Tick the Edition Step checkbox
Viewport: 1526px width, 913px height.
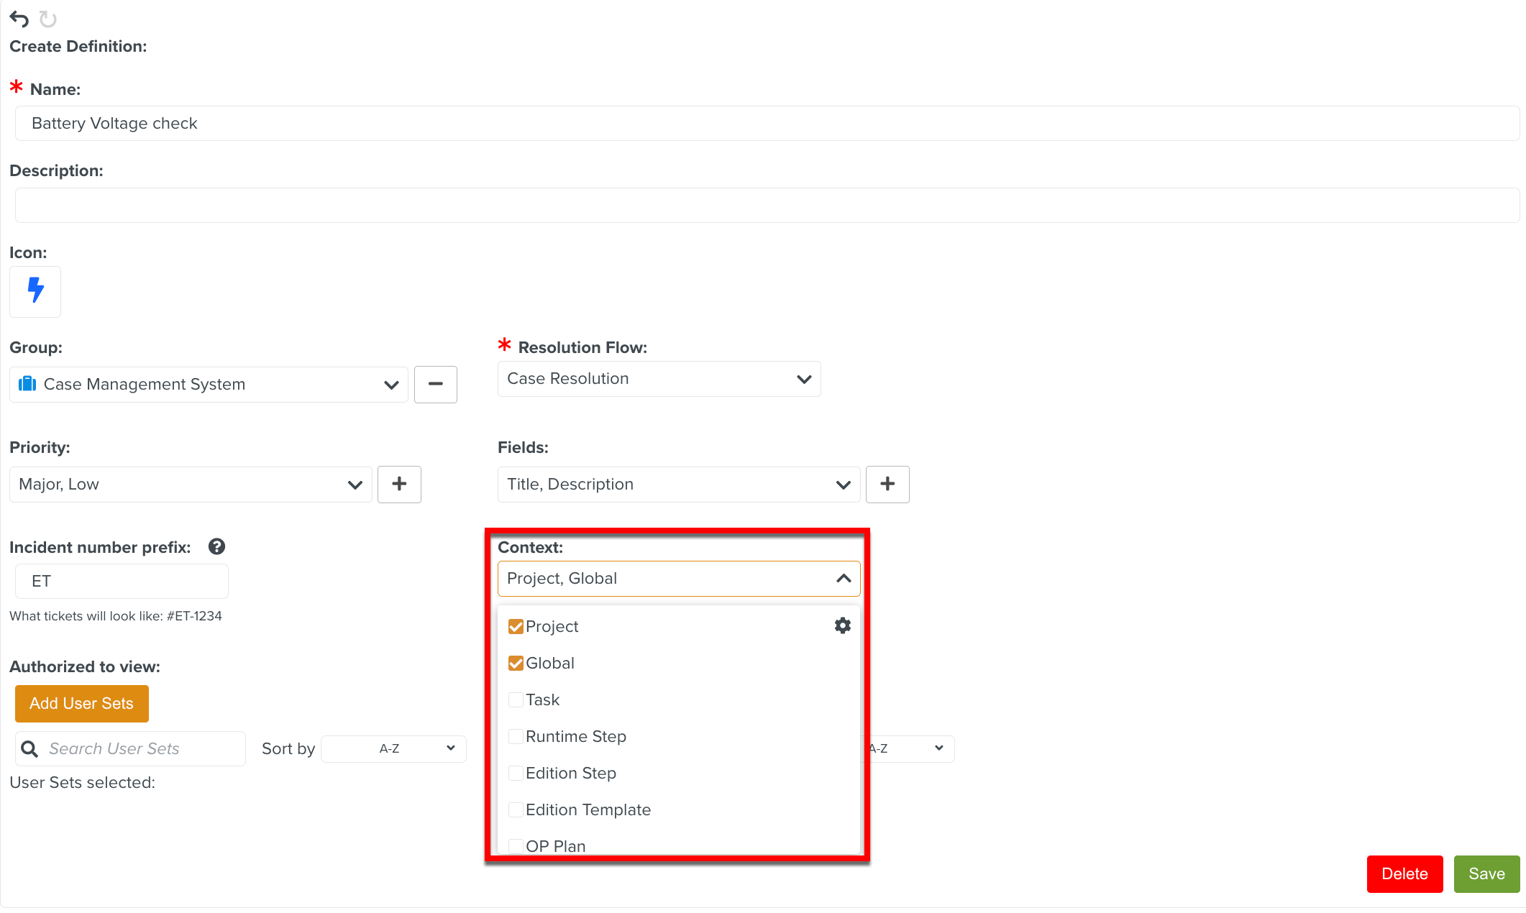click(x=516, y=773)
